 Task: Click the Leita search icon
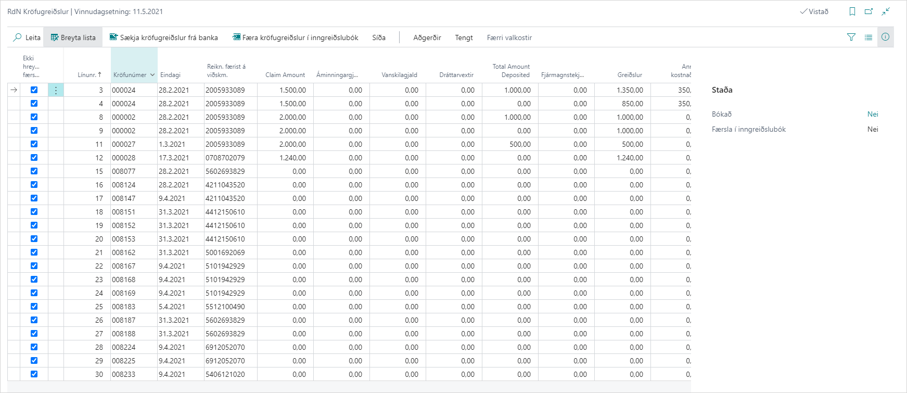[18, 37]
